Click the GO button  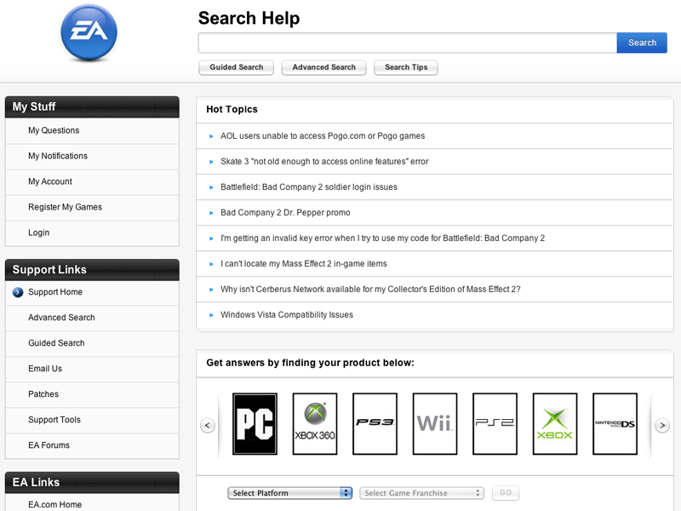506,493
